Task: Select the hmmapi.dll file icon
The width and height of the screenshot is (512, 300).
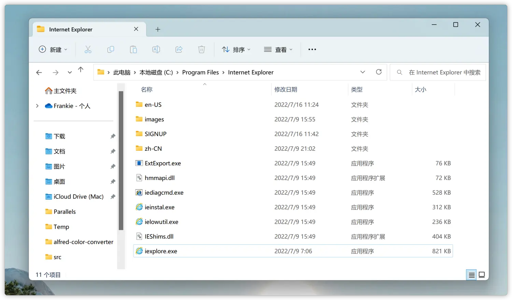Action: point(139,178)
